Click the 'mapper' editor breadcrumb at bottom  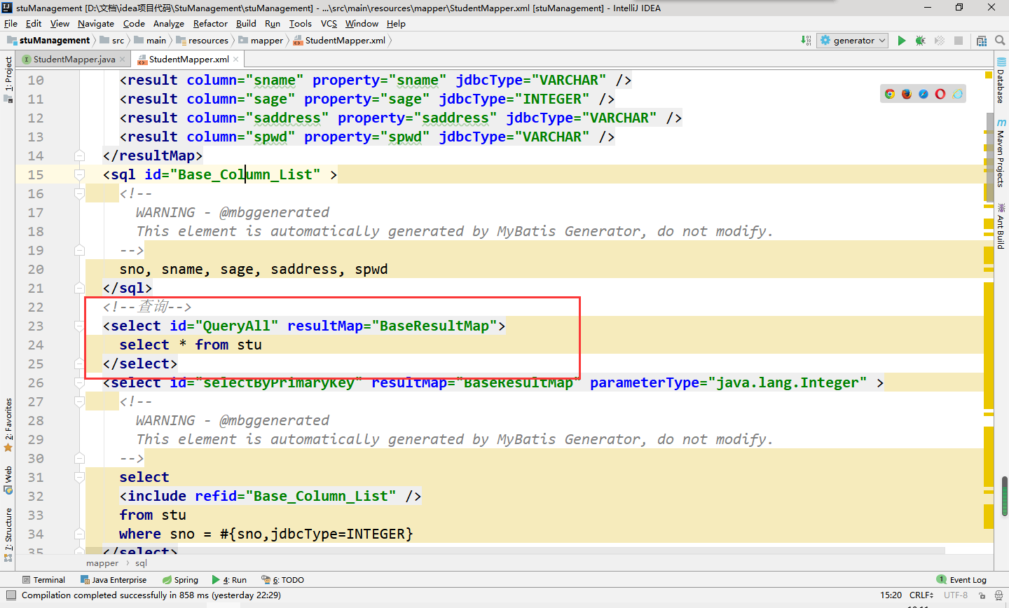pos(102,563)
